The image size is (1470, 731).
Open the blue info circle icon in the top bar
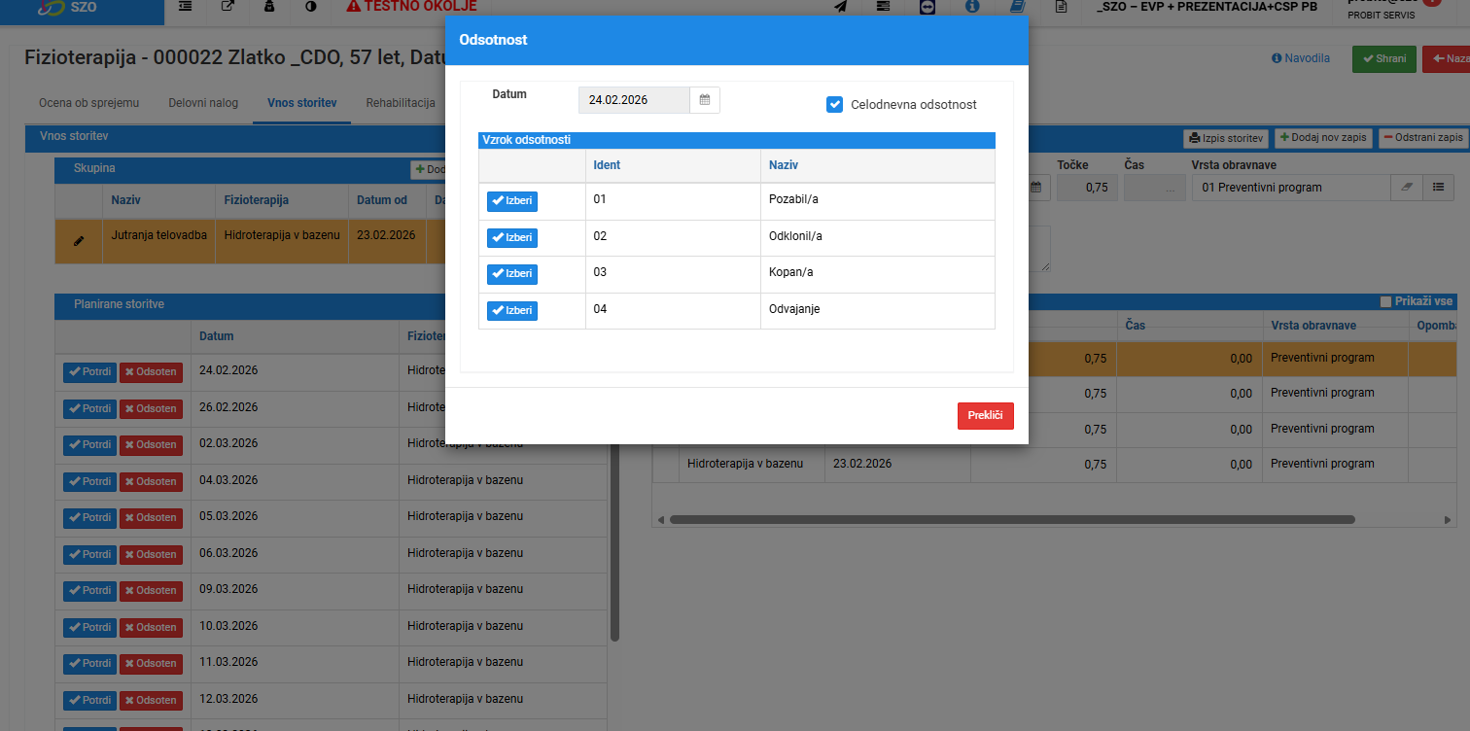tap(972, 7)
